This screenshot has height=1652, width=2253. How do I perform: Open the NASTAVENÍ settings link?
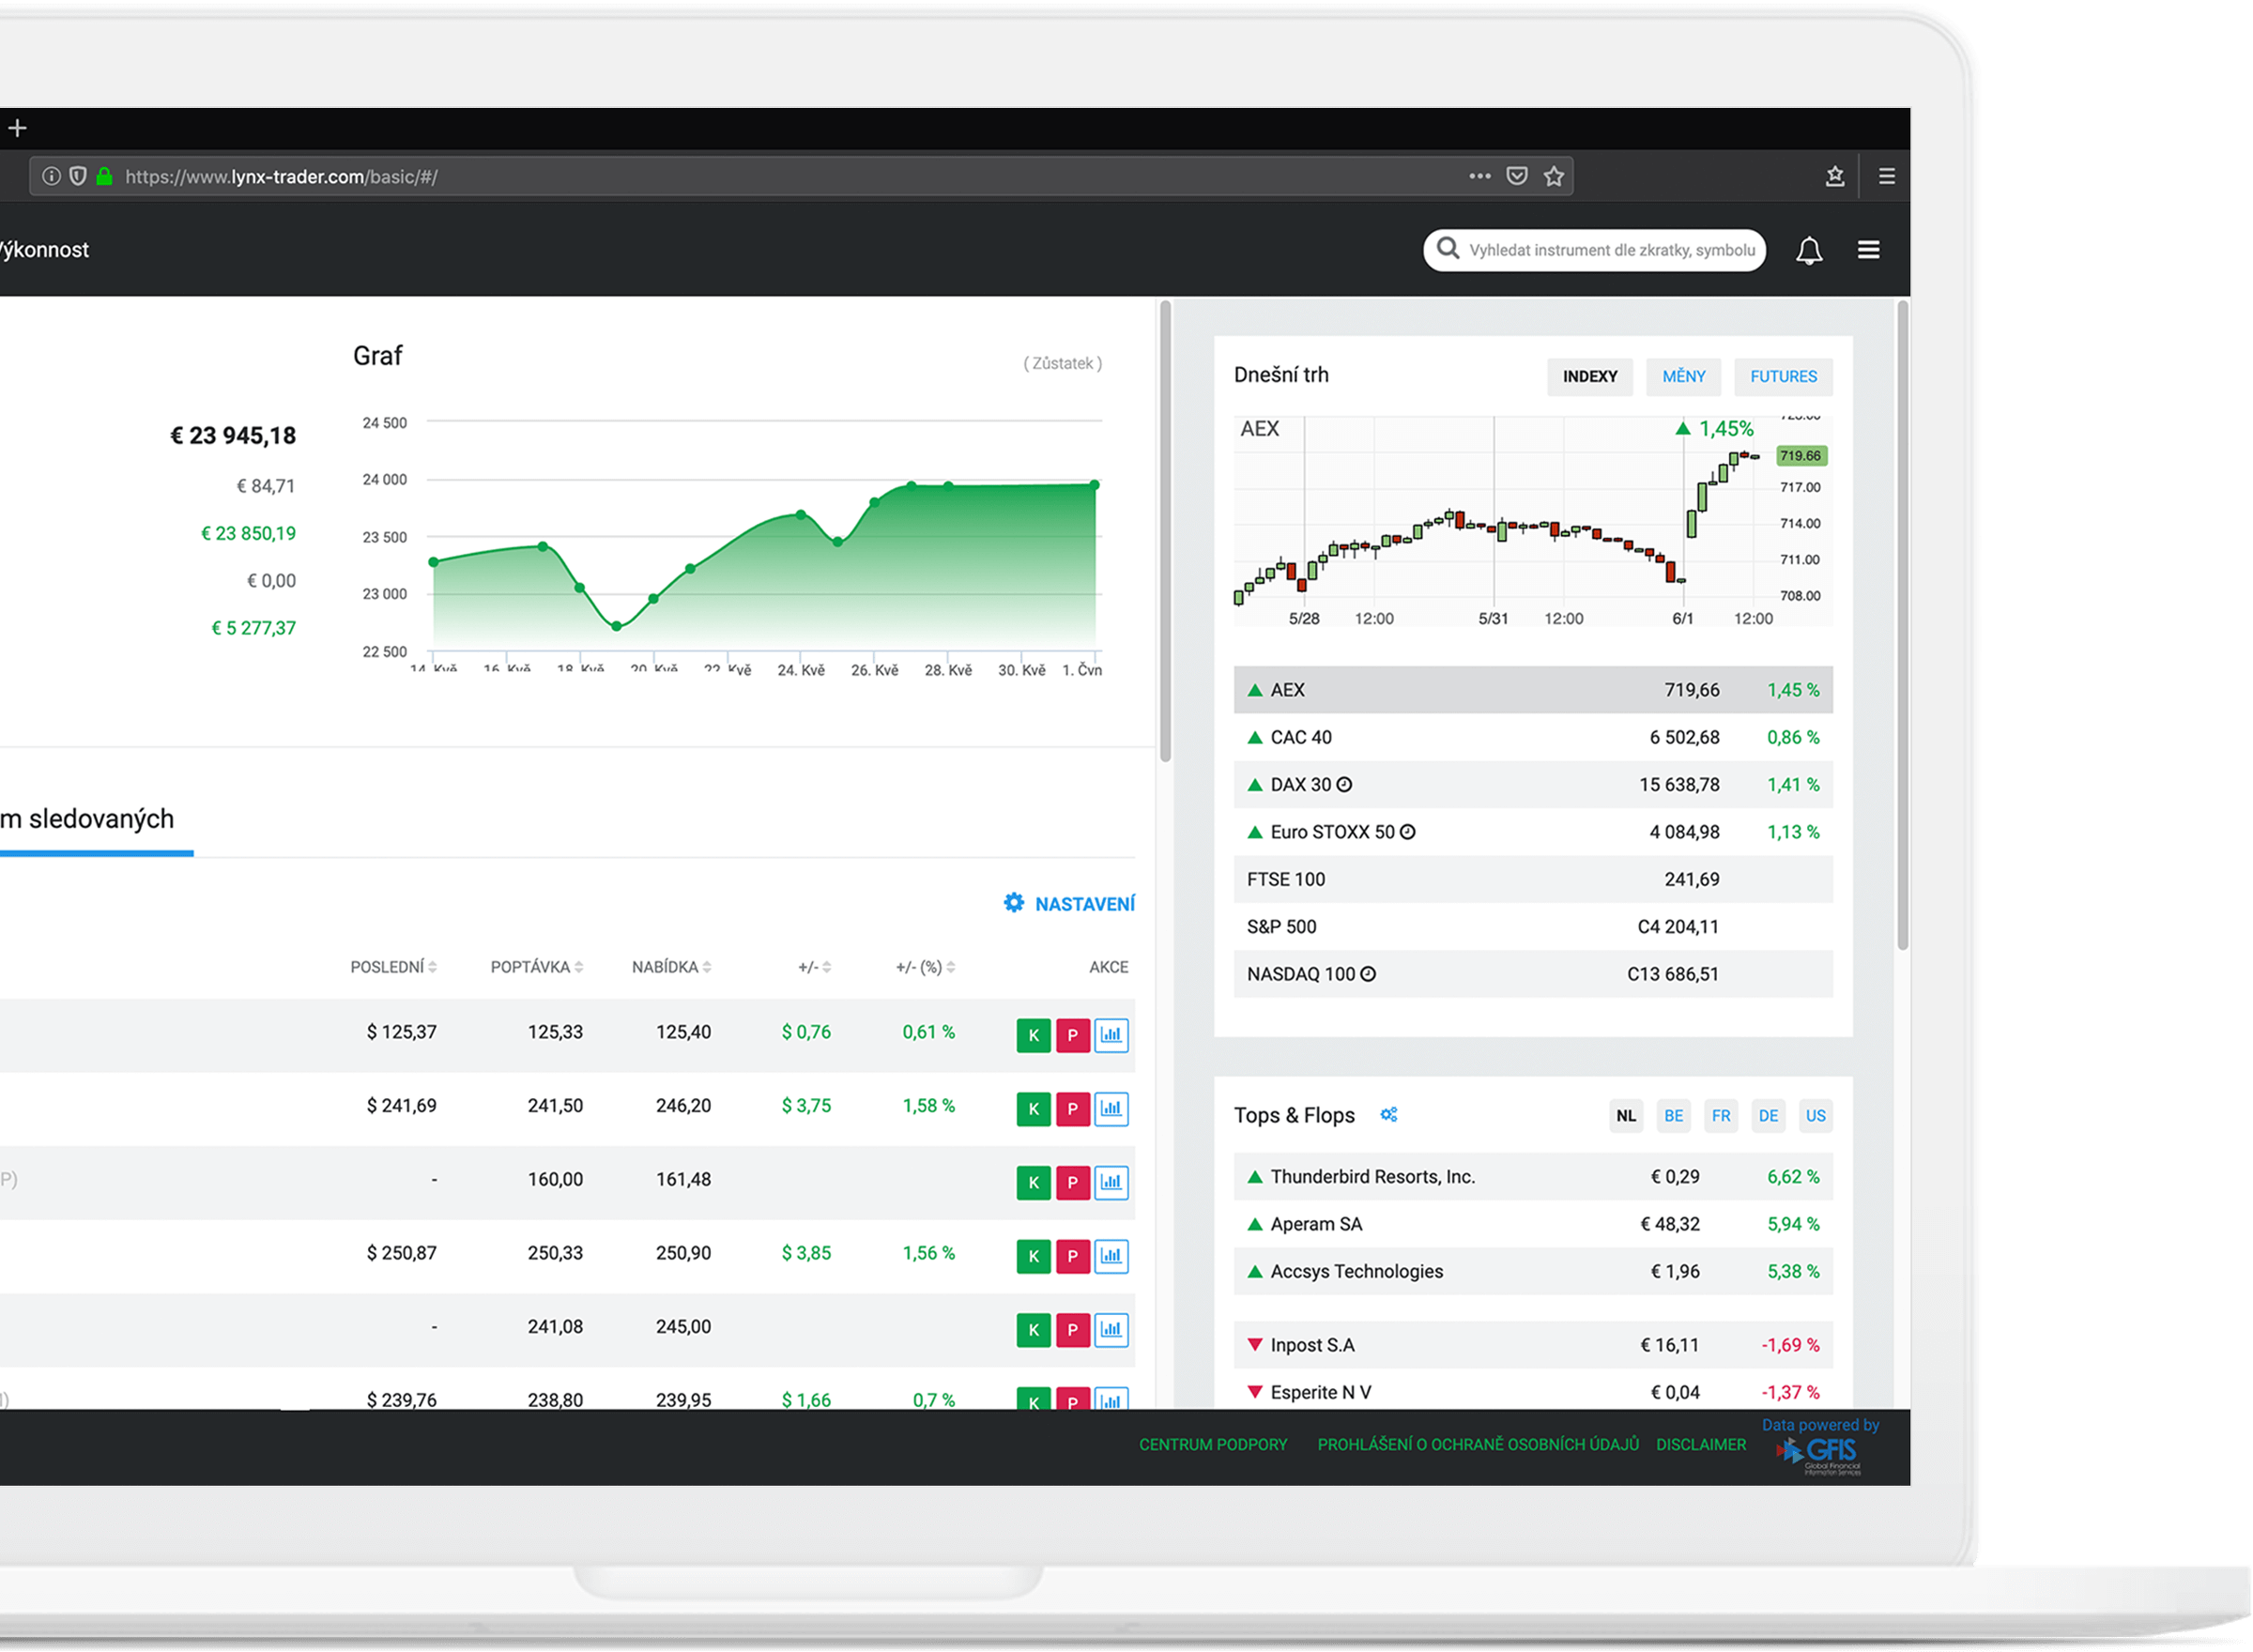click(x=1084, y=904)
